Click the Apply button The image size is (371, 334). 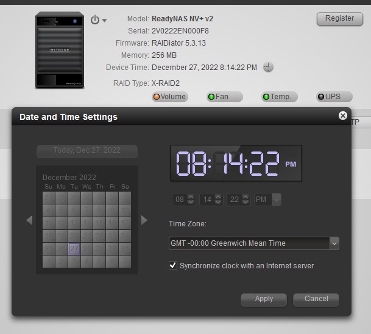264,299
